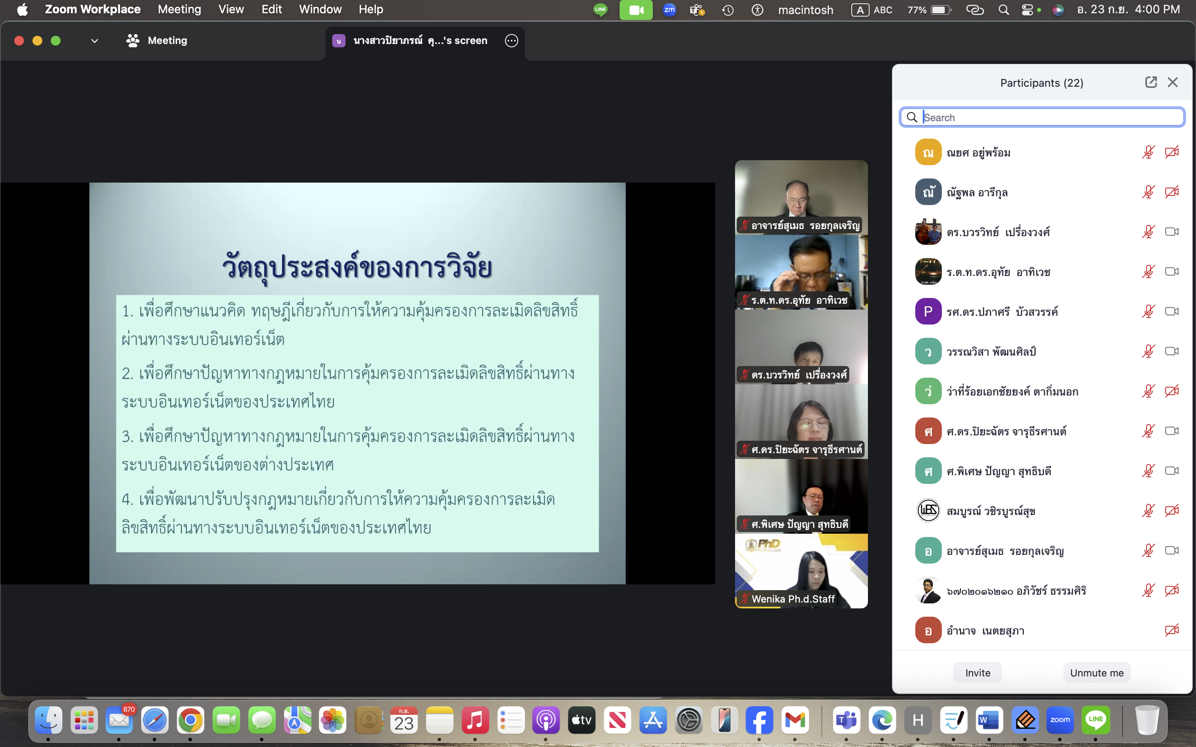Open the LINE status icon in the menu bar
Image resolution: width=1196 pixels, height=747 pixels.
pyautogui.click(x=600, y=10)
